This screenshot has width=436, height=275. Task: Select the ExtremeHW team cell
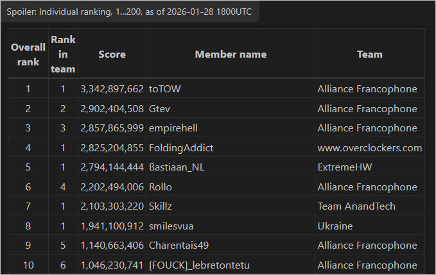(344, 167)
